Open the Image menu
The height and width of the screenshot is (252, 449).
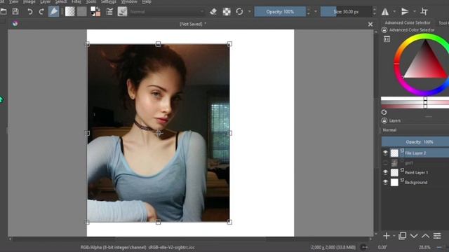tap(29, 1)
